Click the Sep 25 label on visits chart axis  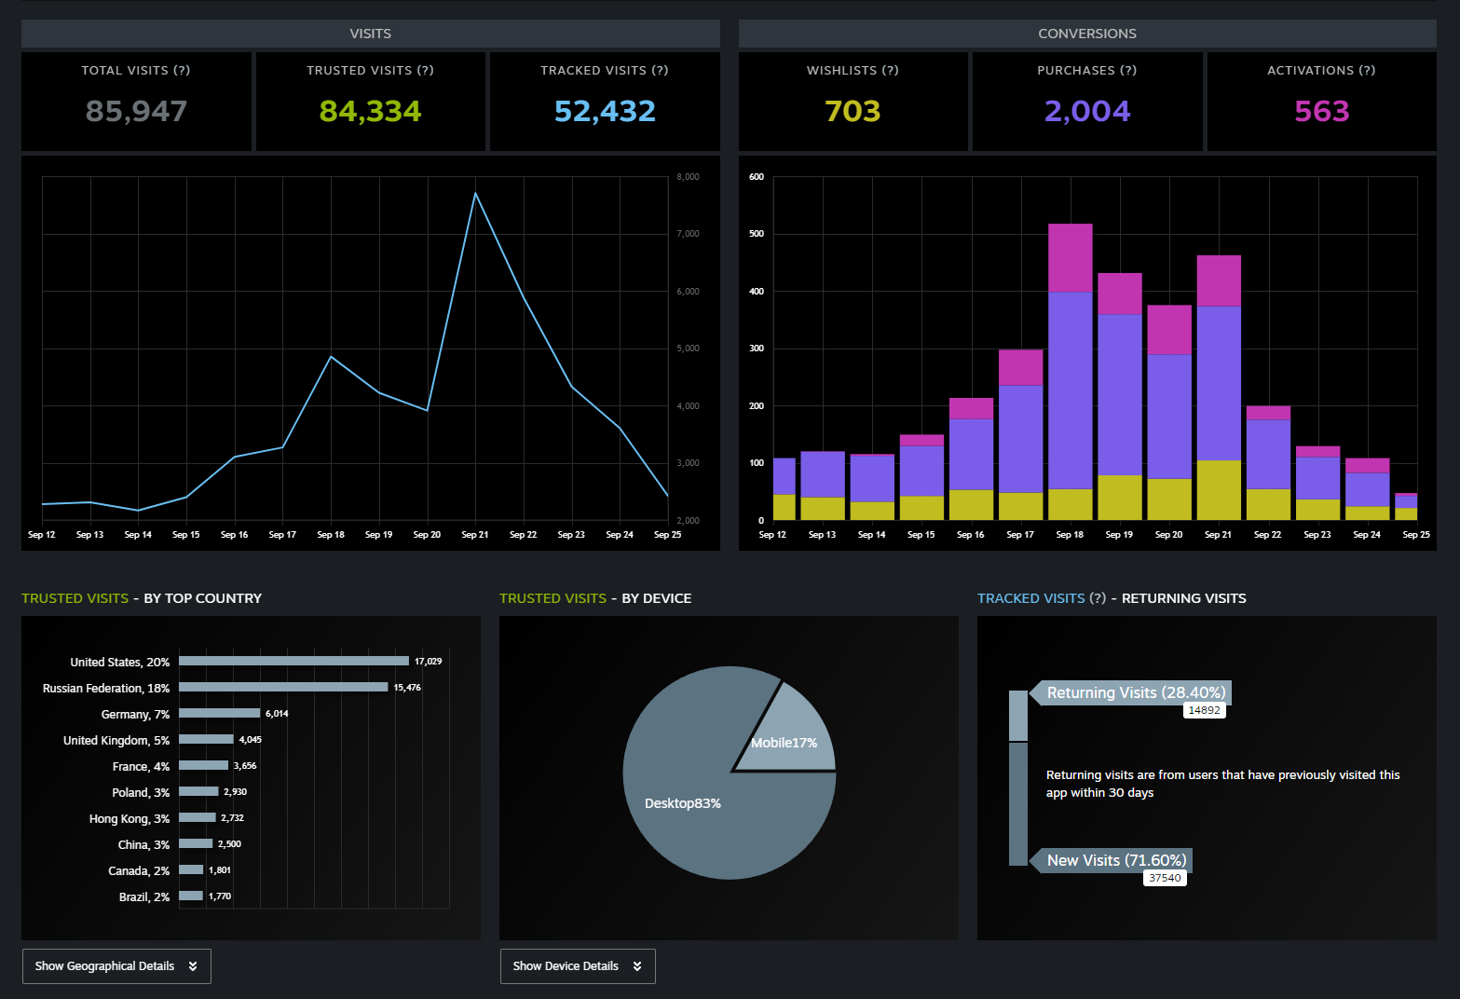pyautogui.click(x=667, y=535)
